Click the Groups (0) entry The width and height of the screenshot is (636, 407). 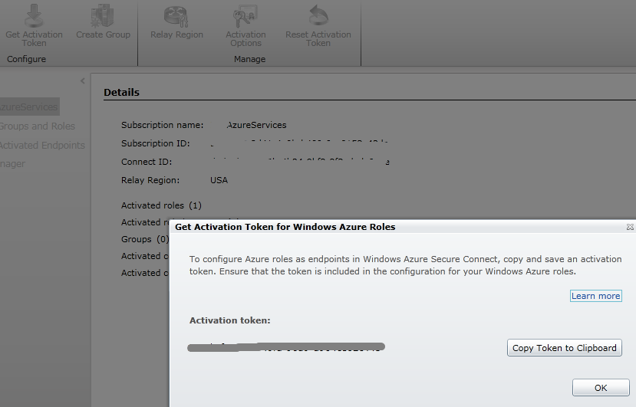coord(145,239)
